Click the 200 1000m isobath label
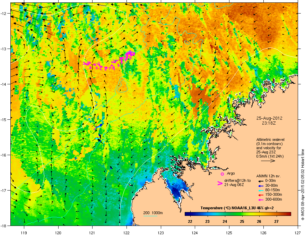The height and width of the screenshot is (236, 305). coord(153,213)
